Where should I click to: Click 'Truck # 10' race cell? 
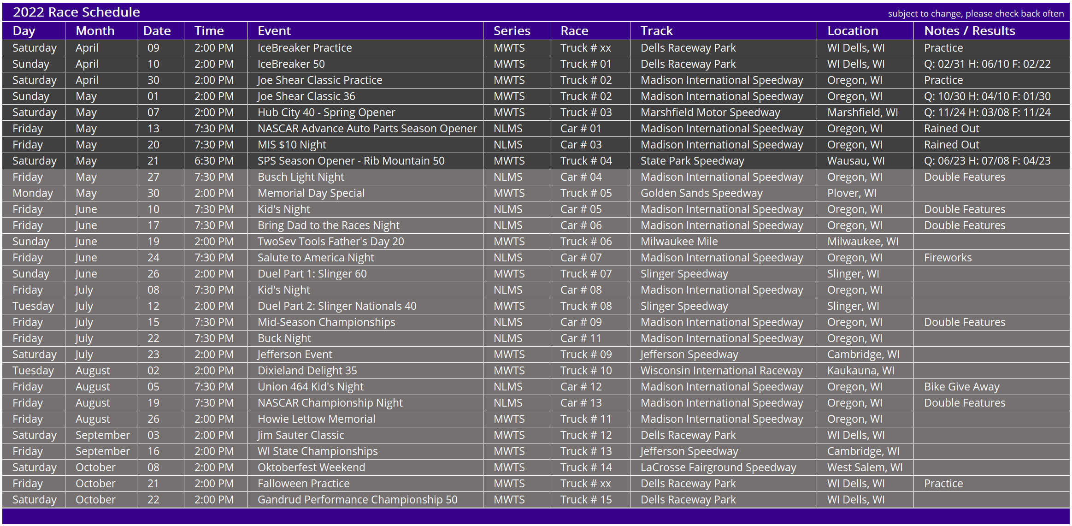586,371
